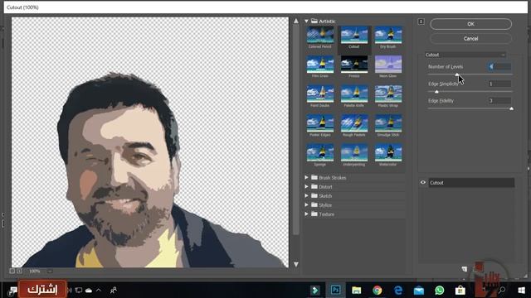This screenshot has height=298, width=531.
Task: Choose the Smudge Stick filter thumbnail
Action: (x=388, y=123)
